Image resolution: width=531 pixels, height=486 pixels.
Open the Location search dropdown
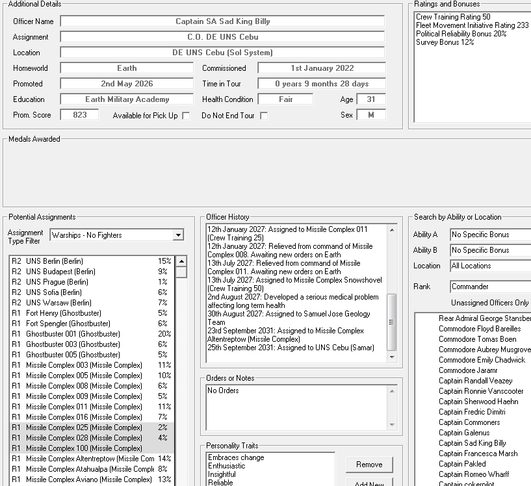click(490, 266)
